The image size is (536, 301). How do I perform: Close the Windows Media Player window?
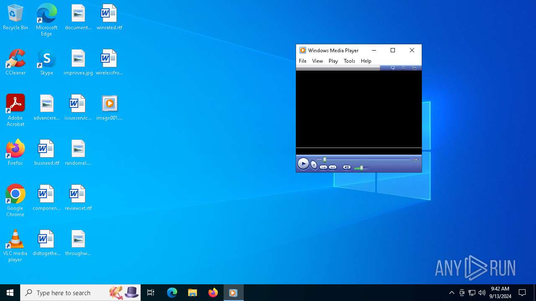[412, 50]
